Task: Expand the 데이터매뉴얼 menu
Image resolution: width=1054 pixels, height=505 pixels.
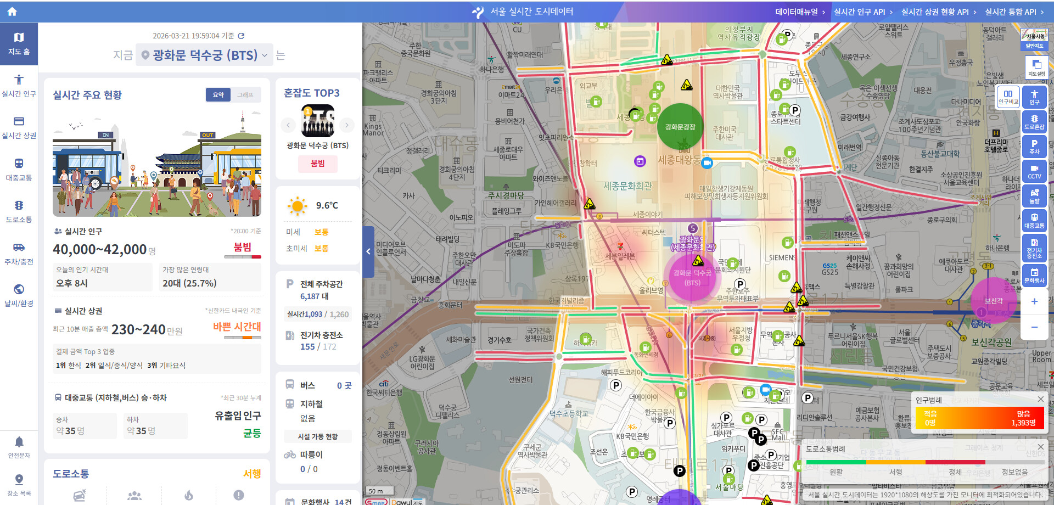Action: coord(800,12)
